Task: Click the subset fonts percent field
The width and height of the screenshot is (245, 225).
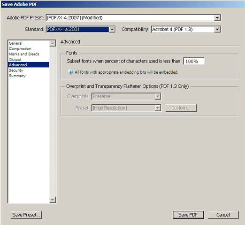Action: coord(194,61)
